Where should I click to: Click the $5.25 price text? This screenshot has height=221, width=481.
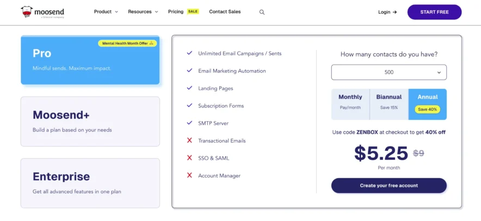click(x=381, y=153)
